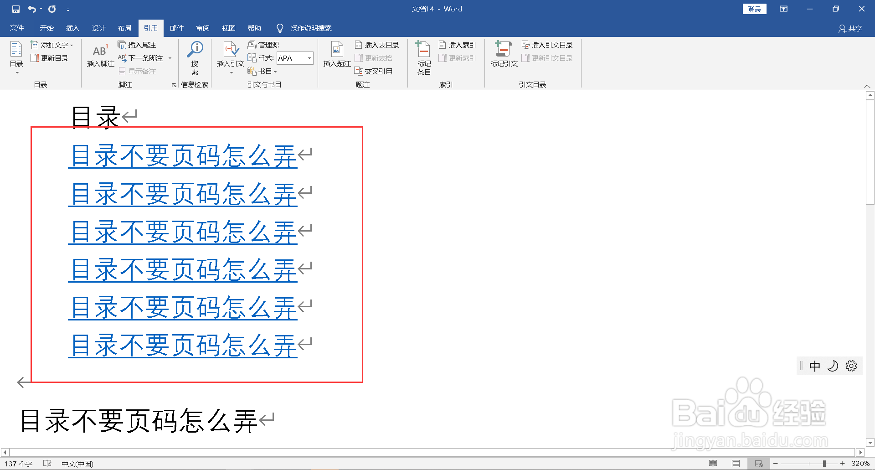Switch to the 设计 tab

tap(98, 28)
